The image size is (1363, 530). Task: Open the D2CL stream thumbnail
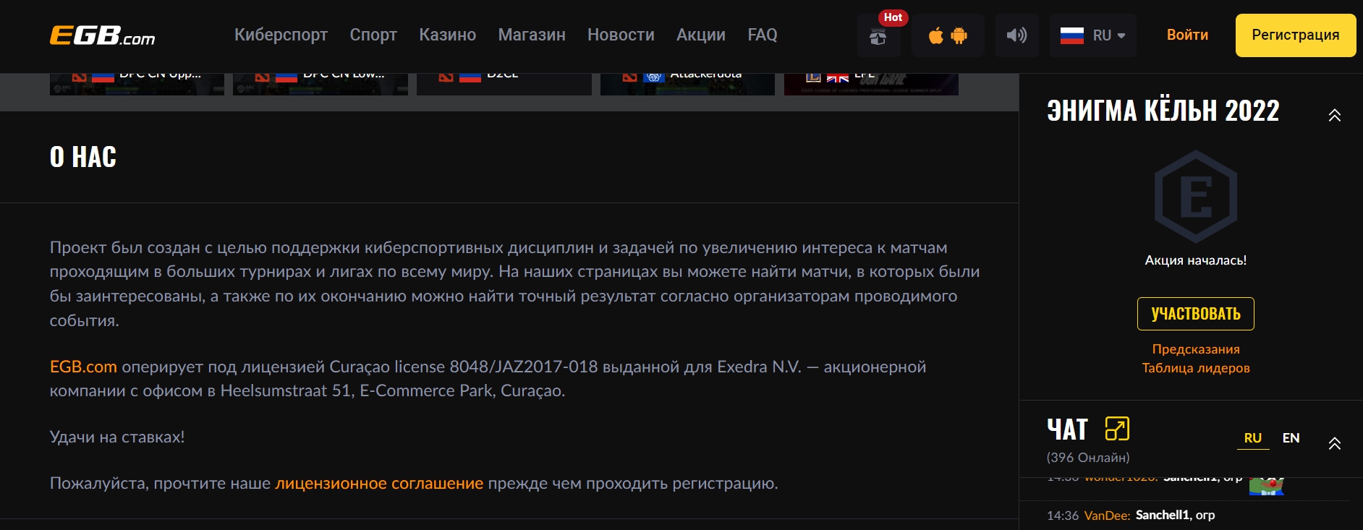click(504, 84)
